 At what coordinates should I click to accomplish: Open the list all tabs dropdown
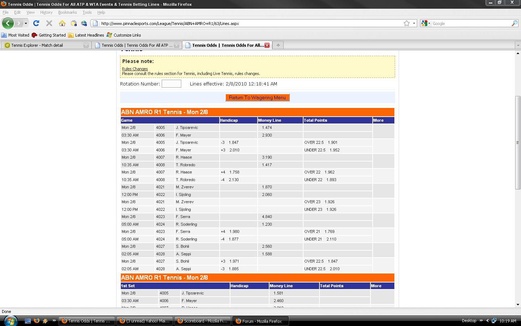click(517, 45)
